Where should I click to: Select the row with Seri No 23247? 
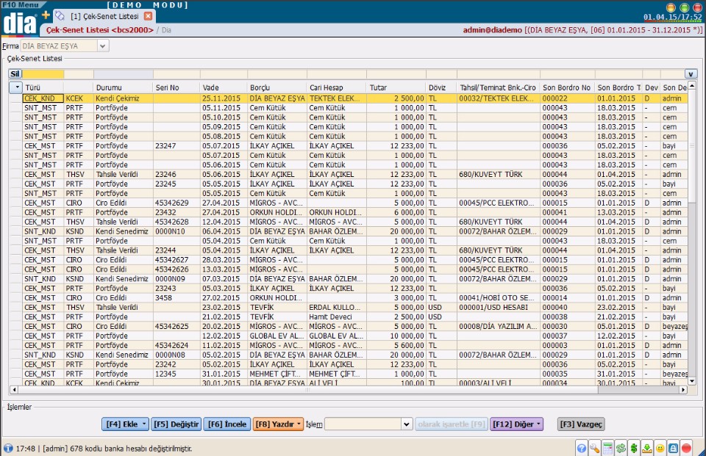click(x=354, y=145)
